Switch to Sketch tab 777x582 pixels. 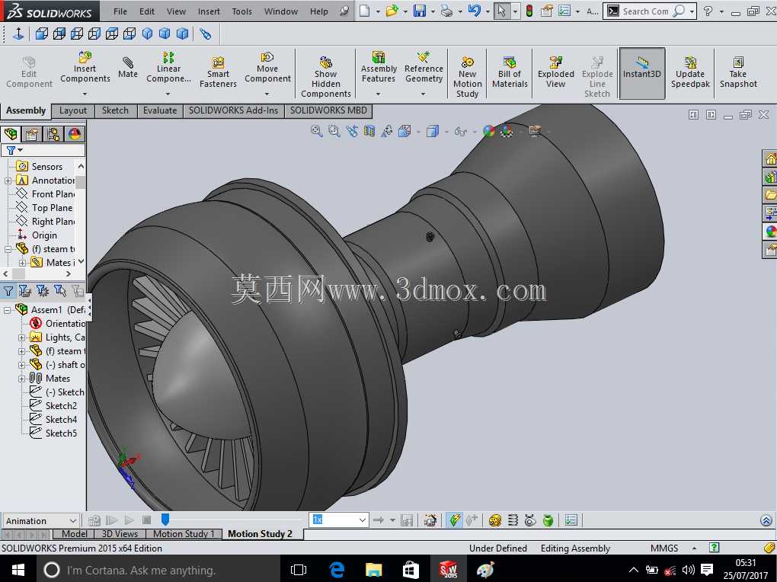115,110
